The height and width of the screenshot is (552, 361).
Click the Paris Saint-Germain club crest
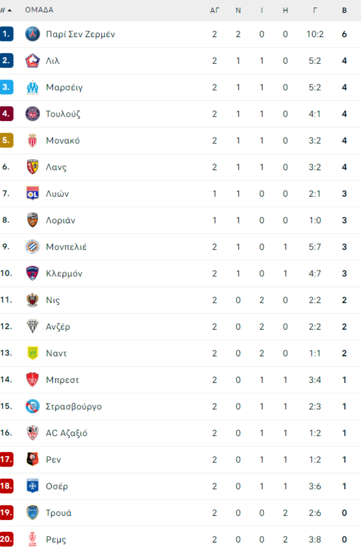[32, 34]
